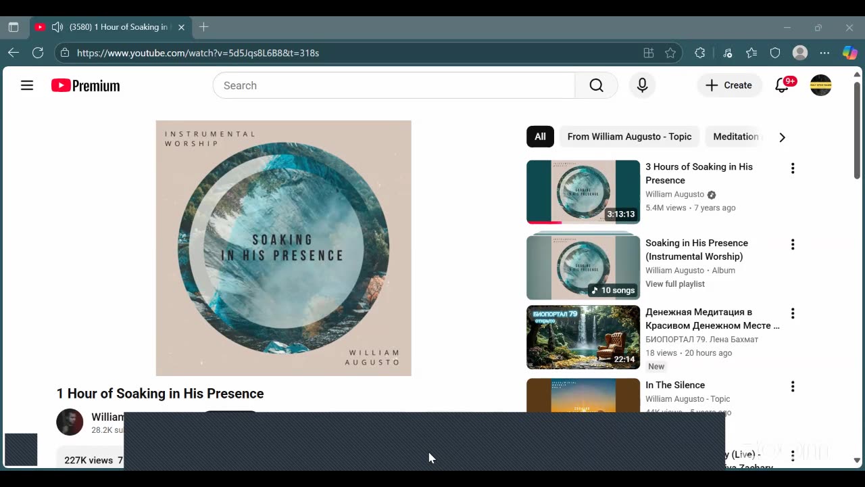Open options for In The Silence video
Image resolution: width=865 pixels, height=487 pixels.
(x=793, y=387)
